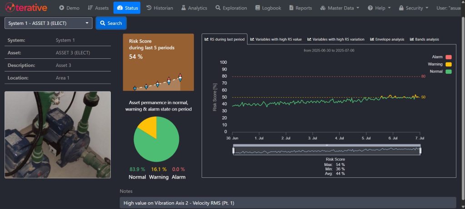Switch to Envelope analysis tab
The image size is (465, 209).
pyautogui.click(x=387, y=39)
